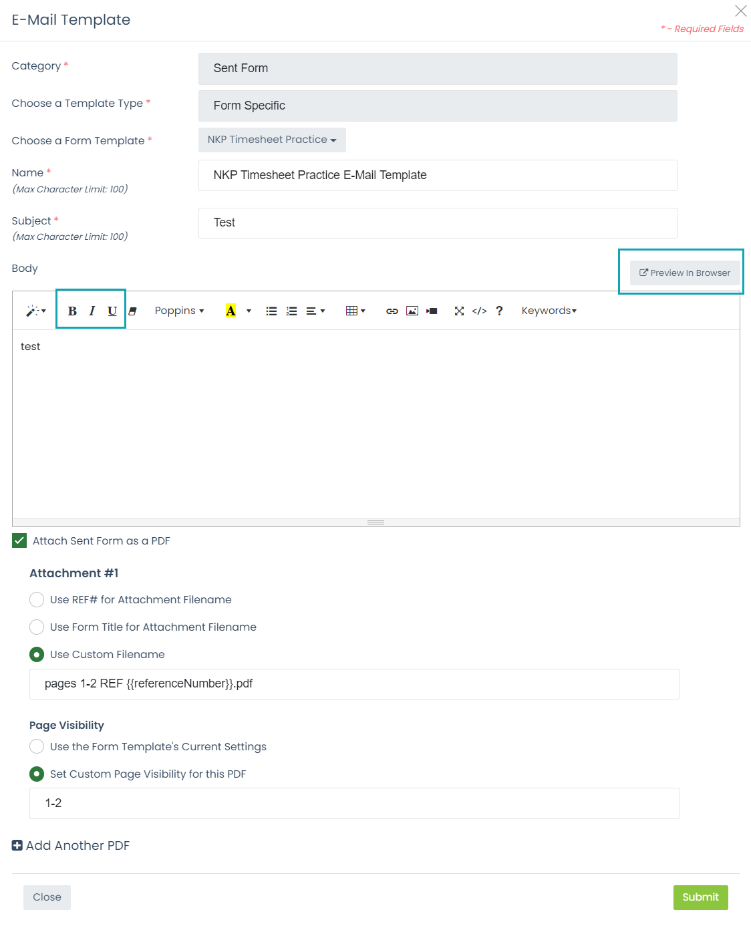Viewport: 751px width, 928px height.
Task: Insert an unordered bullet list
Action: [x=271, y=311]
